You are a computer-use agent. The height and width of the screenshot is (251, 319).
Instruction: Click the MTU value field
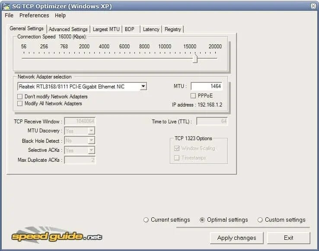(x=207, y=86)
